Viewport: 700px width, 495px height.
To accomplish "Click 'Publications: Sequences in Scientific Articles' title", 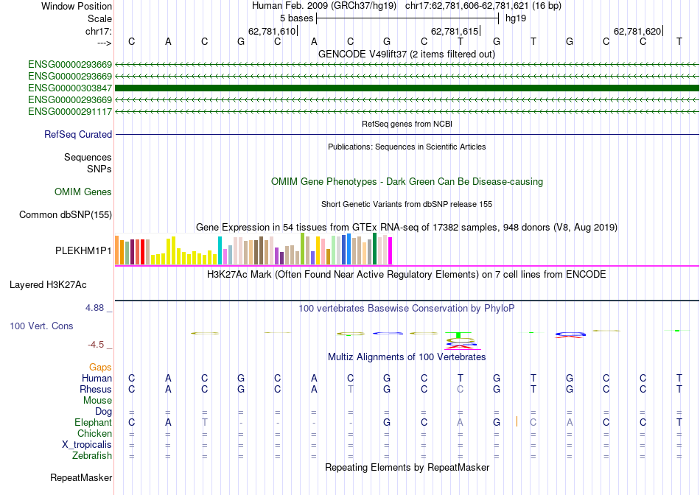I will pyautogui.click(x=407, y=147).
